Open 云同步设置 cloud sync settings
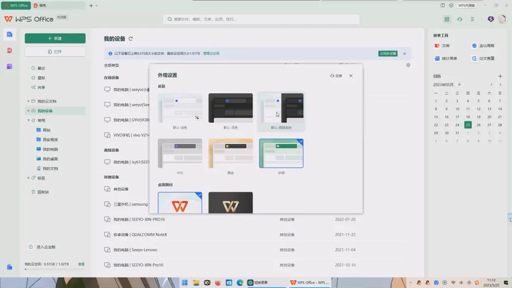512x288 pixels. (x=388, y=54)
